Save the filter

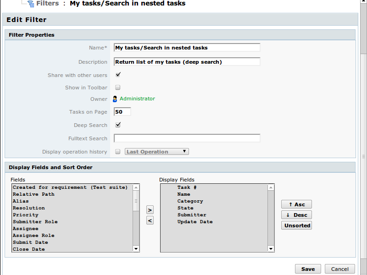coord(308,269)
